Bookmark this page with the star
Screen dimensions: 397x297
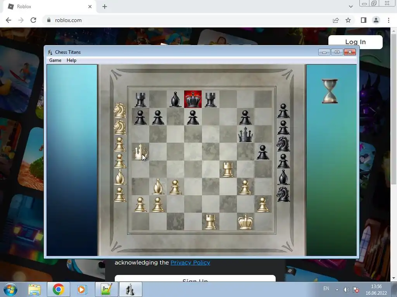(348, 20)
